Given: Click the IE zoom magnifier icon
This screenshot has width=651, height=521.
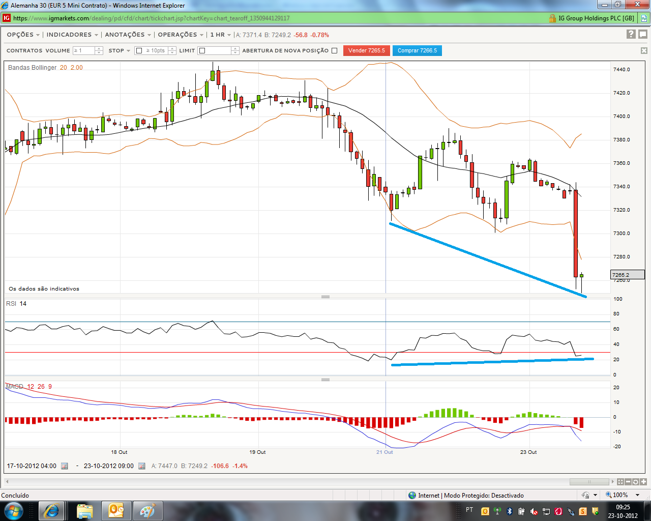Looking at the screenshot, I should [609, 495].
